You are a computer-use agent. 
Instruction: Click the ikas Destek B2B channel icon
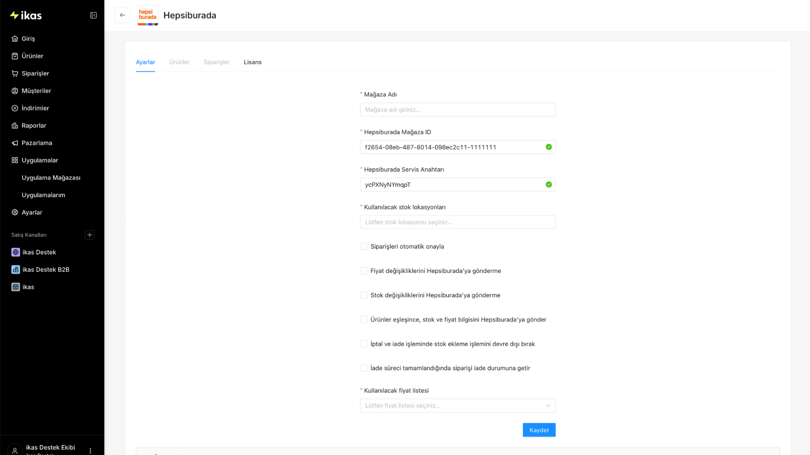point(16,270)
